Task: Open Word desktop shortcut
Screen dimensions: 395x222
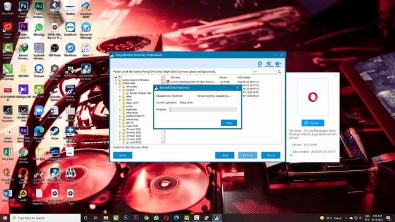Action: [x=7, y=195]
